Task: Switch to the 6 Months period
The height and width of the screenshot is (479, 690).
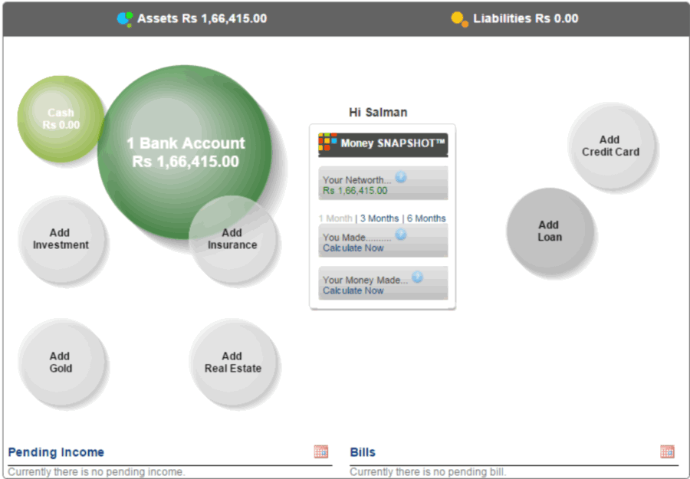Action: 426,218
